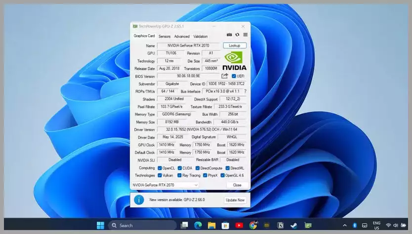Viewport: 412px width, 234px height.
Task: Click the Bus Interface value PCIe x16 3.0
Action: click(222, 92)
